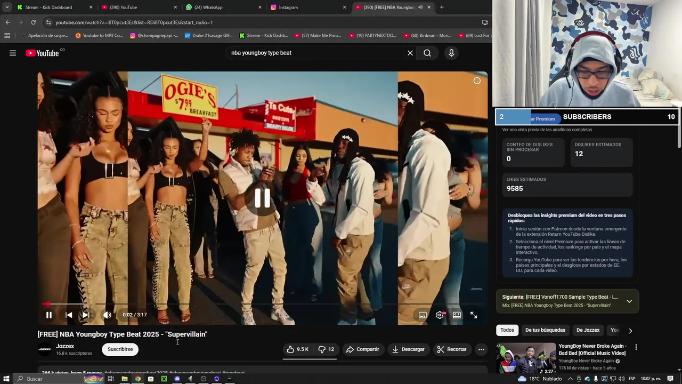Open Bad Bad [Official Music Video] title

tap(592, 349)
